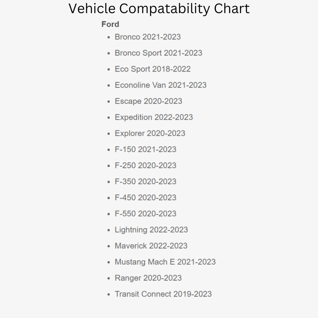Click Transit Connect 2019-2023 entry

tap(163, 294)
